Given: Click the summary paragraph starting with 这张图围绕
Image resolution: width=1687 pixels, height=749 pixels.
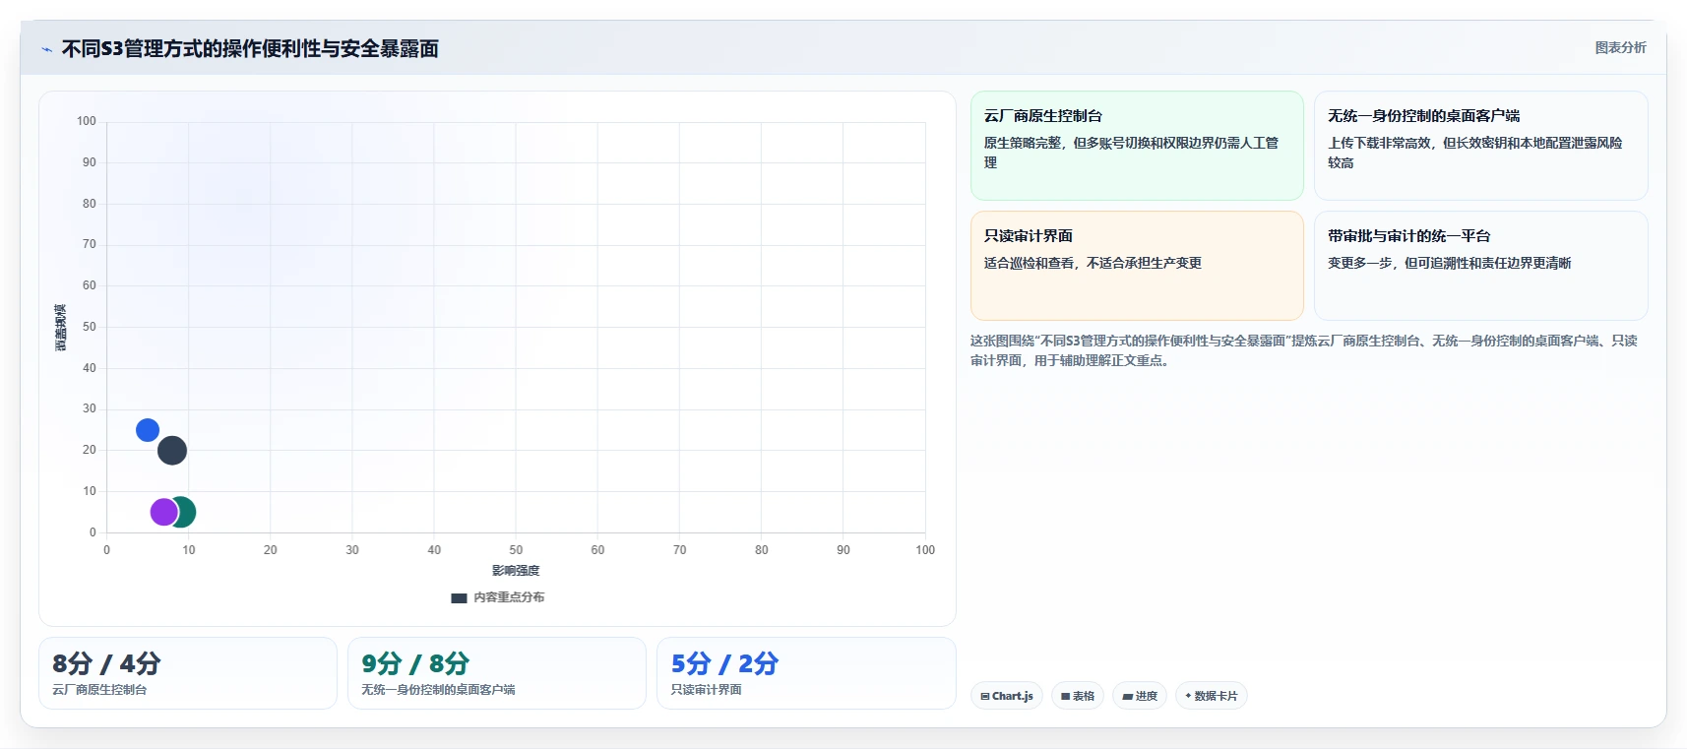Looking at the screenshot, I should [x=1304, y=350].
